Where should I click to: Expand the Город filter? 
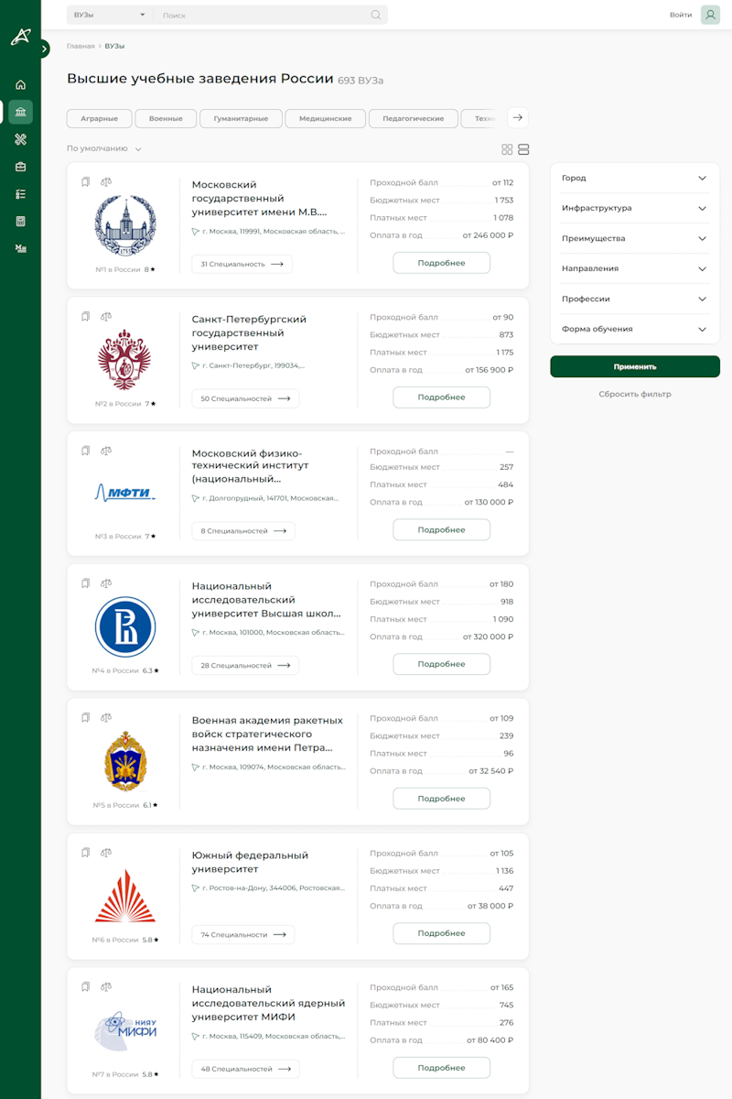[635, 179]
